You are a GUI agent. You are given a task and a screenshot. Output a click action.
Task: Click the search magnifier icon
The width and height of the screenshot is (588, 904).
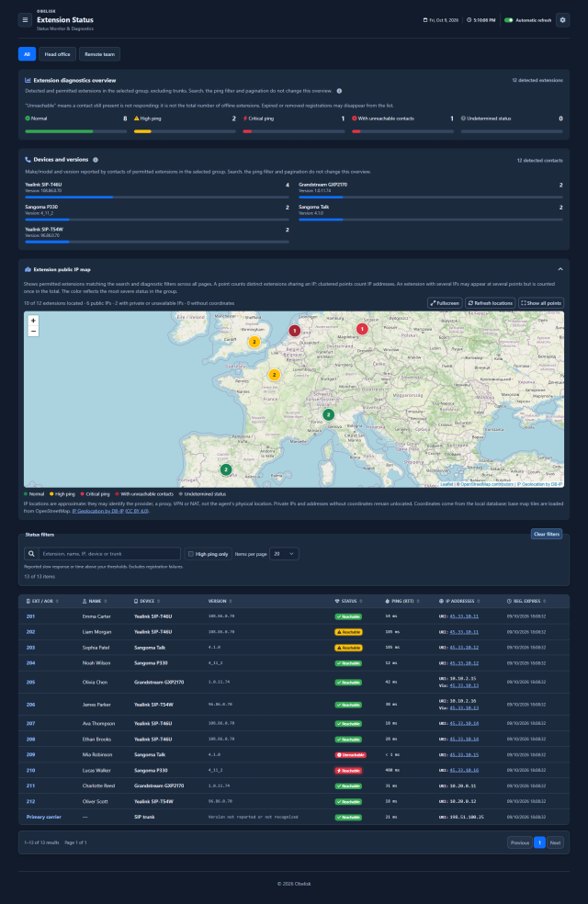click(31, 554)
